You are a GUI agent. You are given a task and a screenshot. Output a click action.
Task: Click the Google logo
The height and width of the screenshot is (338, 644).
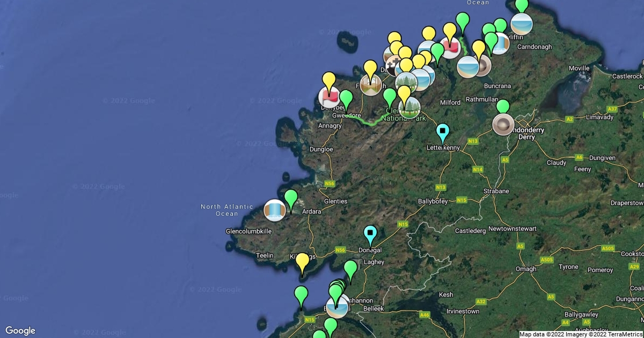pyautogui.click(x=20, y=330)
